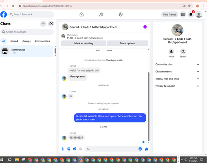207x163 pixels.
Task: Click the purple conversation information icon
Action: tap(145, 27)
